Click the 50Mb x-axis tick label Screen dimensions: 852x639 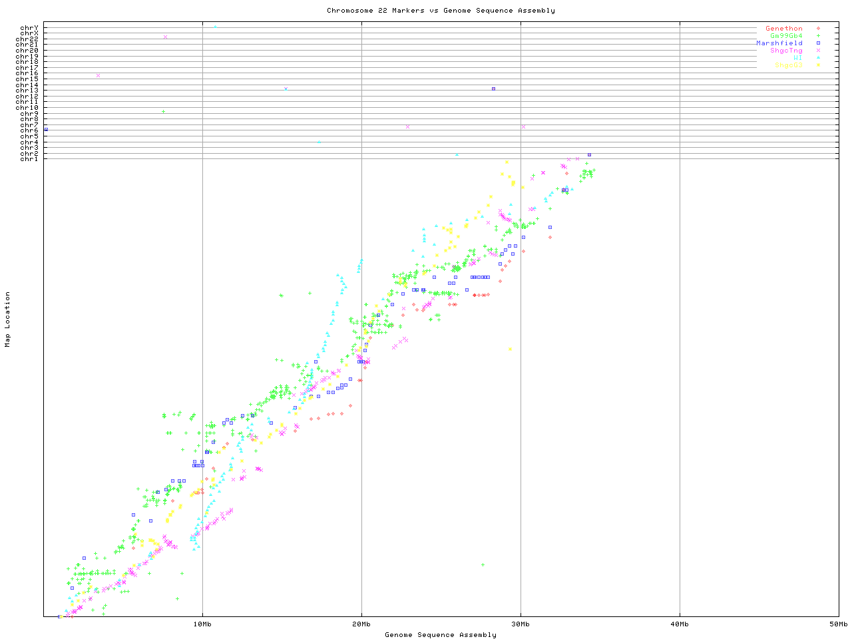pyautogui.click(x=838, y=624)
